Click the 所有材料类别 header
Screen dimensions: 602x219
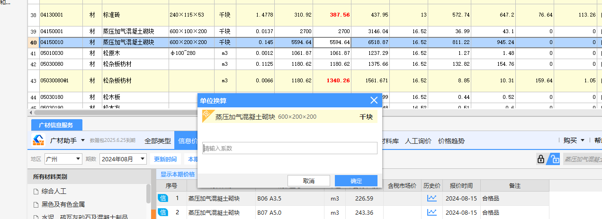[x=50, y=177]
